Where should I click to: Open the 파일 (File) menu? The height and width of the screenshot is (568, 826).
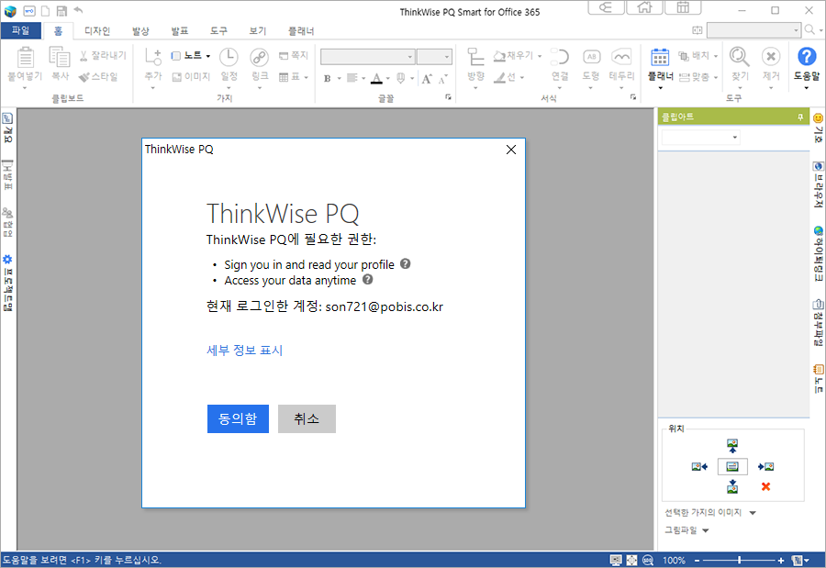coord(20,30)
